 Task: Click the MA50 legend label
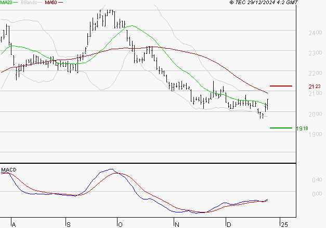(51, 2)
